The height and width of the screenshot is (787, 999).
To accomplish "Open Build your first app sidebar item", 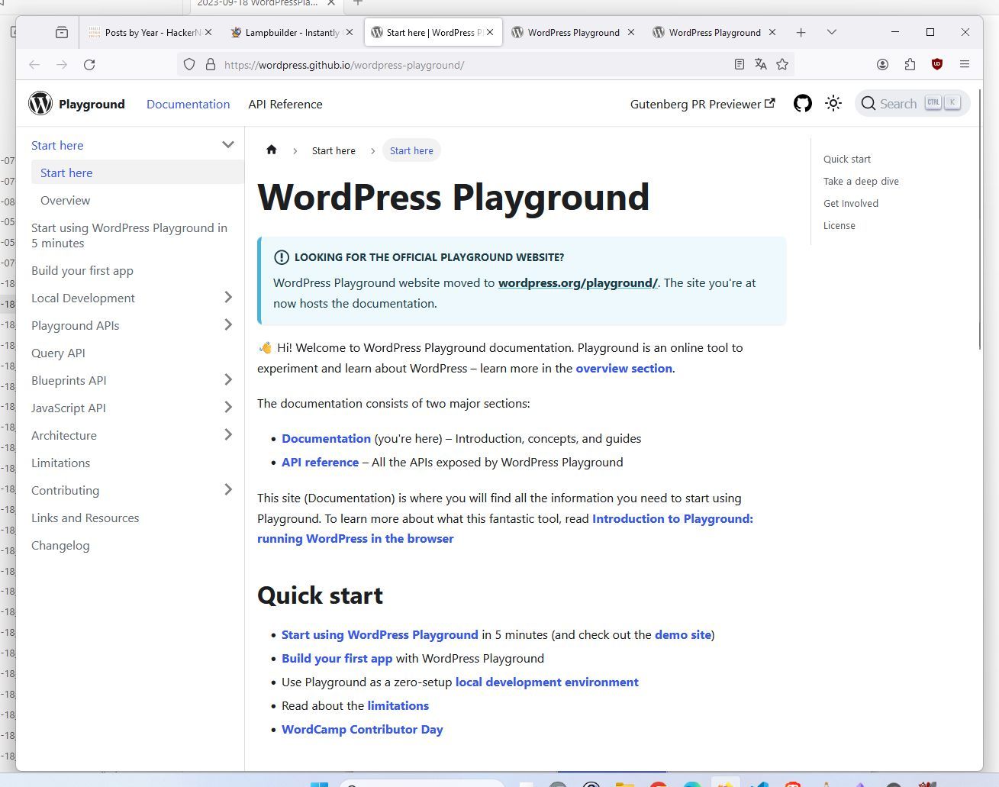I will point(82,270).
